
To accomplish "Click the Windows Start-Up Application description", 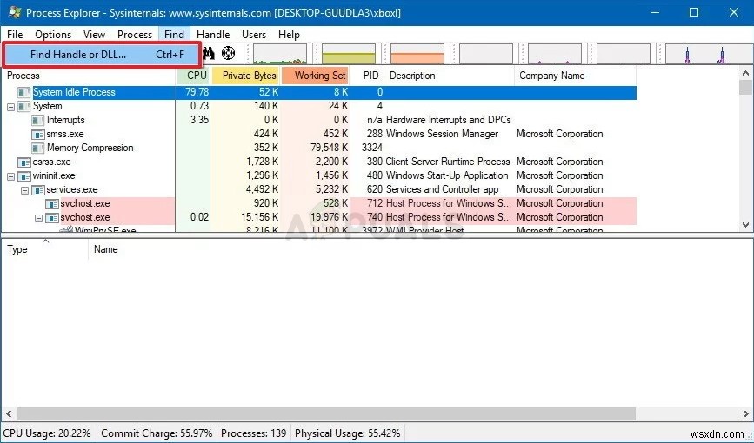I will tap(447, 175).
